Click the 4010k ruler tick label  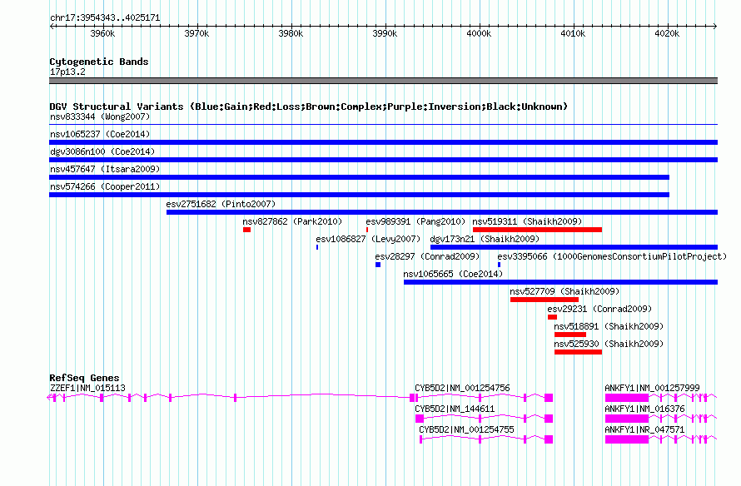pos(573,33)
